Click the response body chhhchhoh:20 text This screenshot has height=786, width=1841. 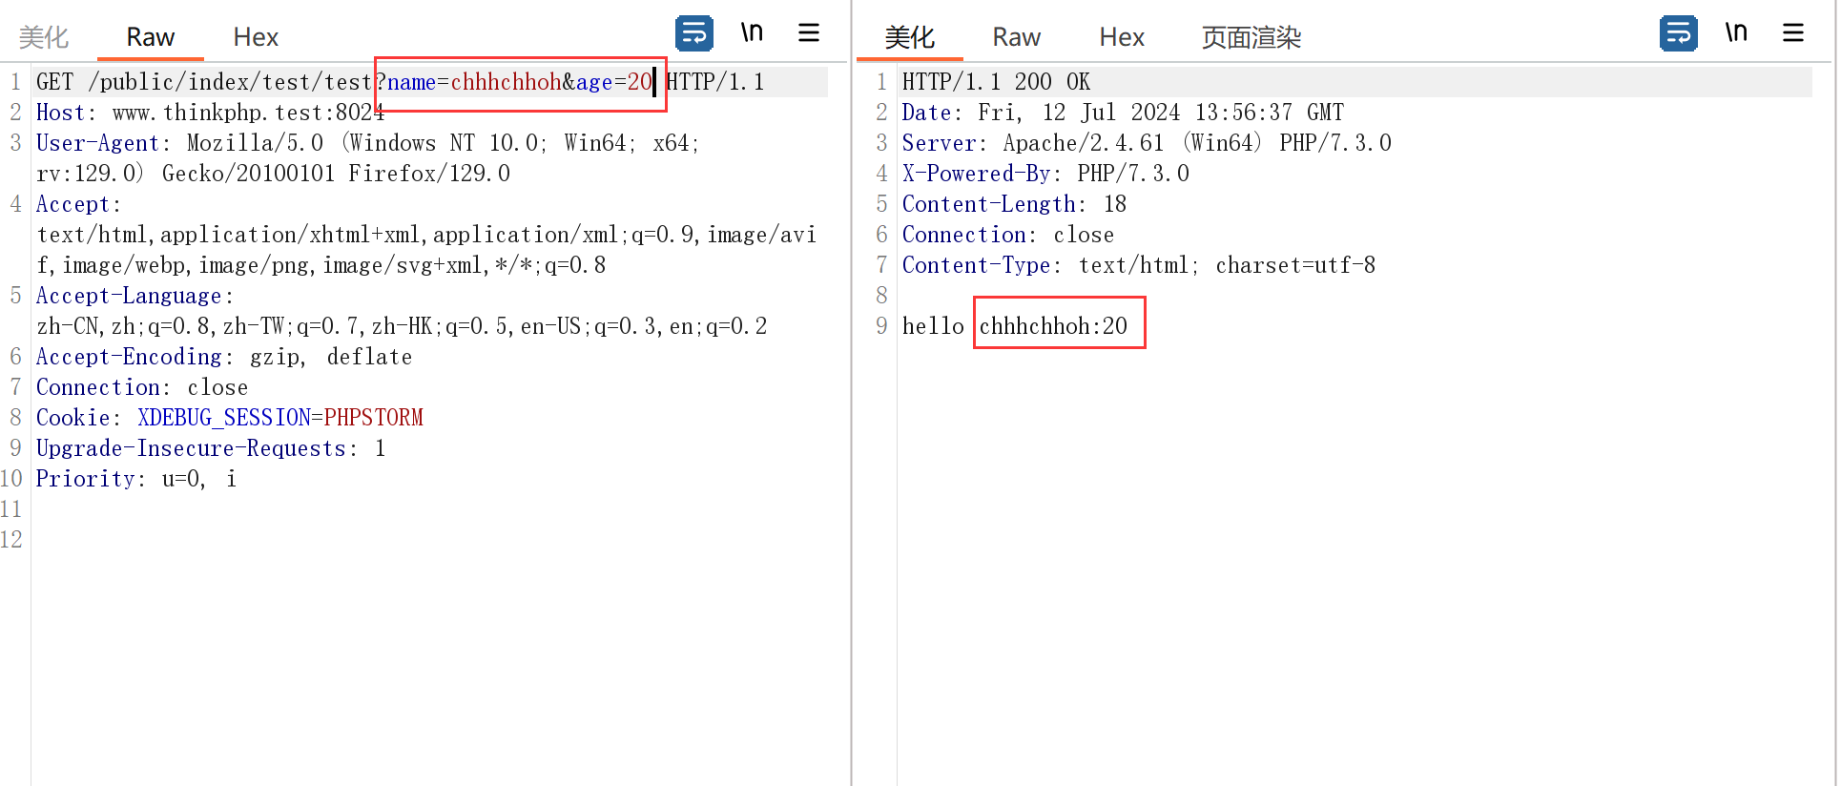point(1053,326)
